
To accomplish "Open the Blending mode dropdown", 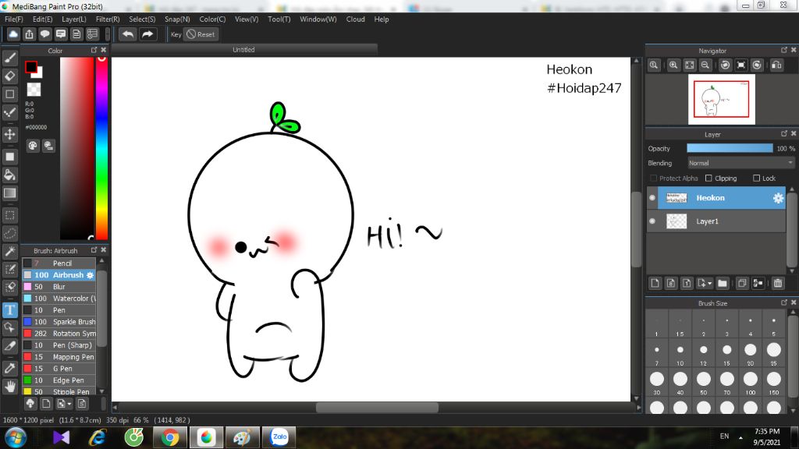I will pos(740,163).
